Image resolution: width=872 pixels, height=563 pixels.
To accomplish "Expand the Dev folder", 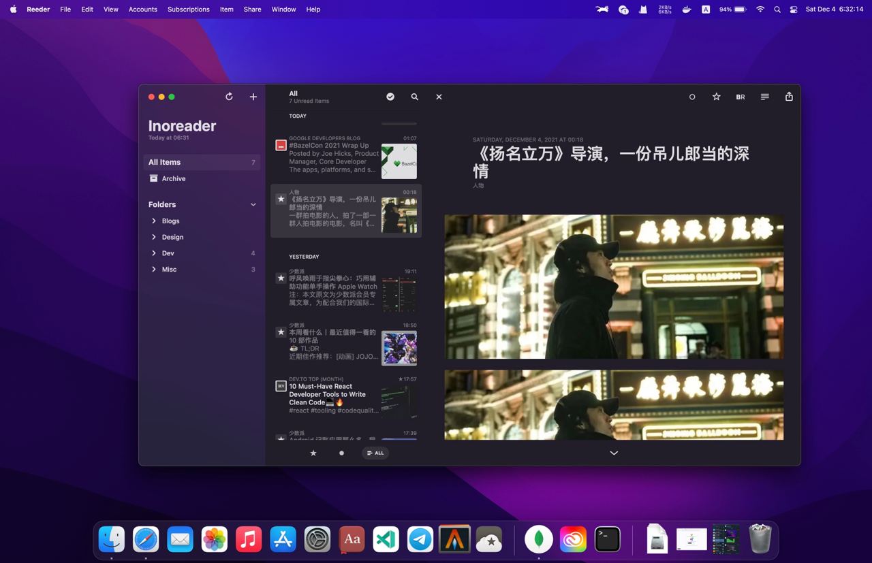I will (x=154, y=253).
